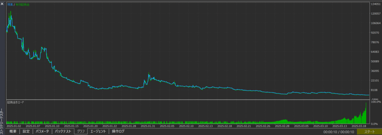Select the パラメータ tab
The width and height of the screenshot is (382, 135).
[x=42, y=131]
